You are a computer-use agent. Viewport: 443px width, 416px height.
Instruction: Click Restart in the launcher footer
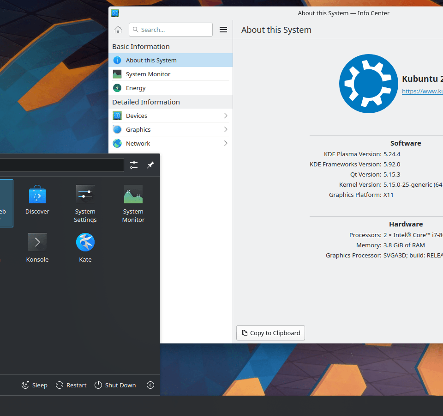click(x=71, y=385)
